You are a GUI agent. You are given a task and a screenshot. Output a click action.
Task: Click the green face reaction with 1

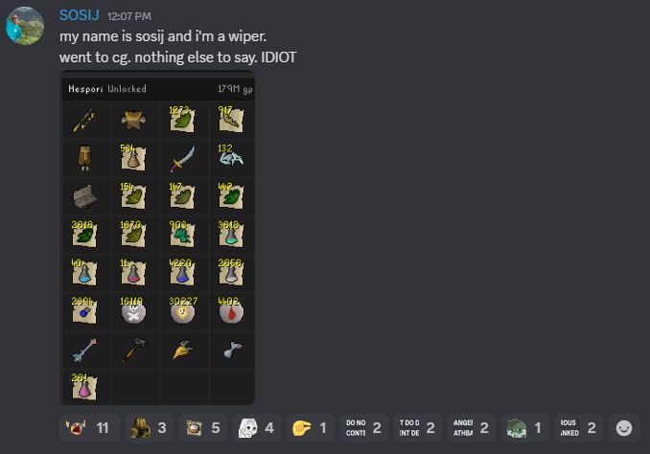[x=524, y=428]
